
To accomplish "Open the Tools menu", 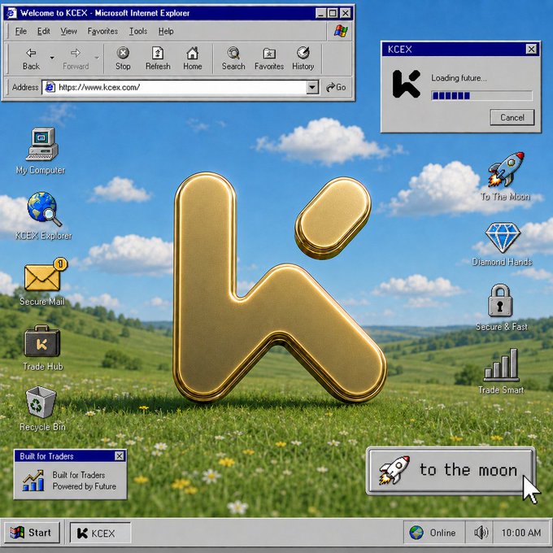I will [x=138, y=32].
